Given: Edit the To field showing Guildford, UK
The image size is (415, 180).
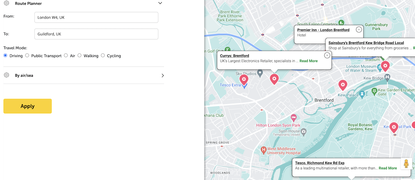Looking at the screenshot, I should [96, 34].
